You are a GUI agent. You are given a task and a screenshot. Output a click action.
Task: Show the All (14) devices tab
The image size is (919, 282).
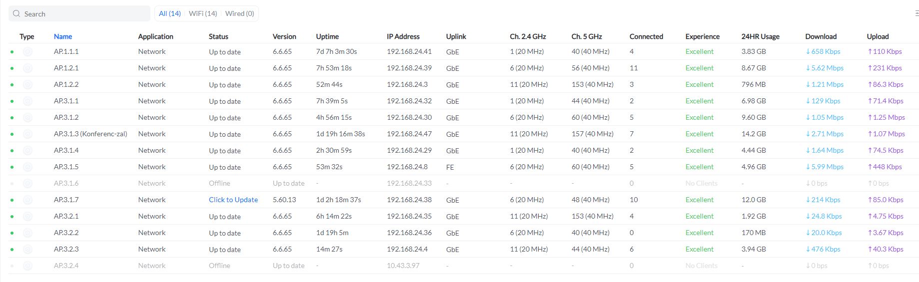pyautogui.click(x=169, y=13)
